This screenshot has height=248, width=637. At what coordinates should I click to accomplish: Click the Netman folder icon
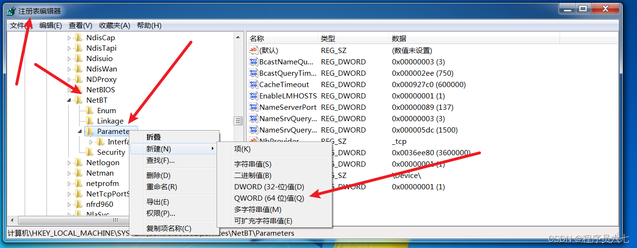click(x=79, y=173)
